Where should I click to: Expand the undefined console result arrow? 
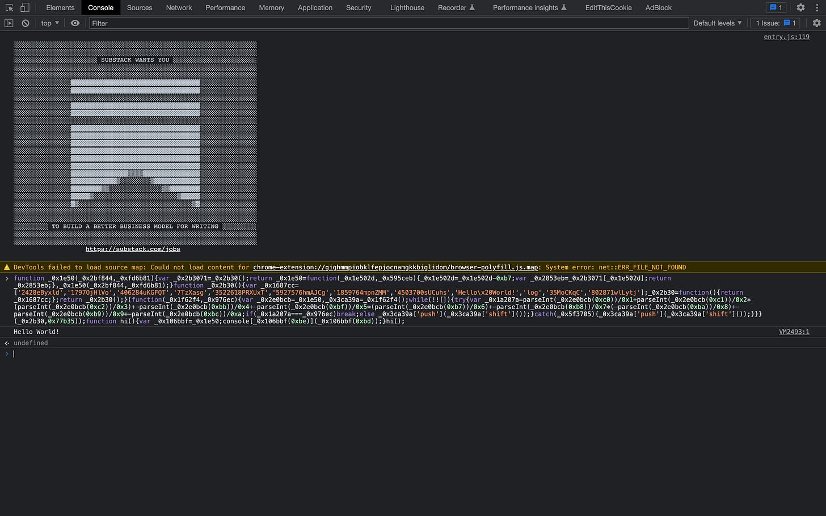(6, 342)
